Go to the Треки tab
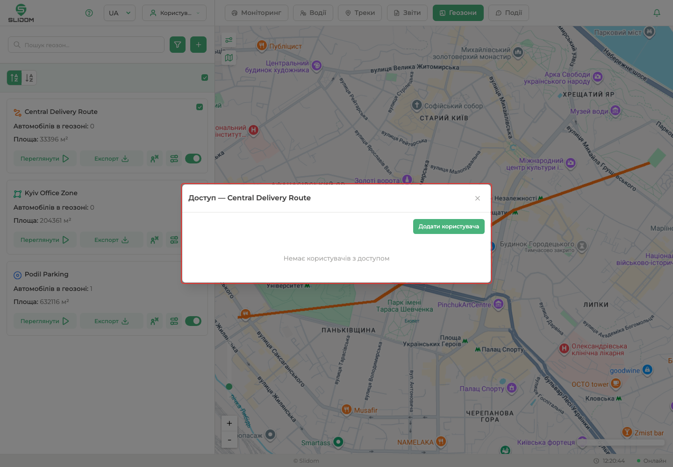Screen dimensions: 673x467 360,13
